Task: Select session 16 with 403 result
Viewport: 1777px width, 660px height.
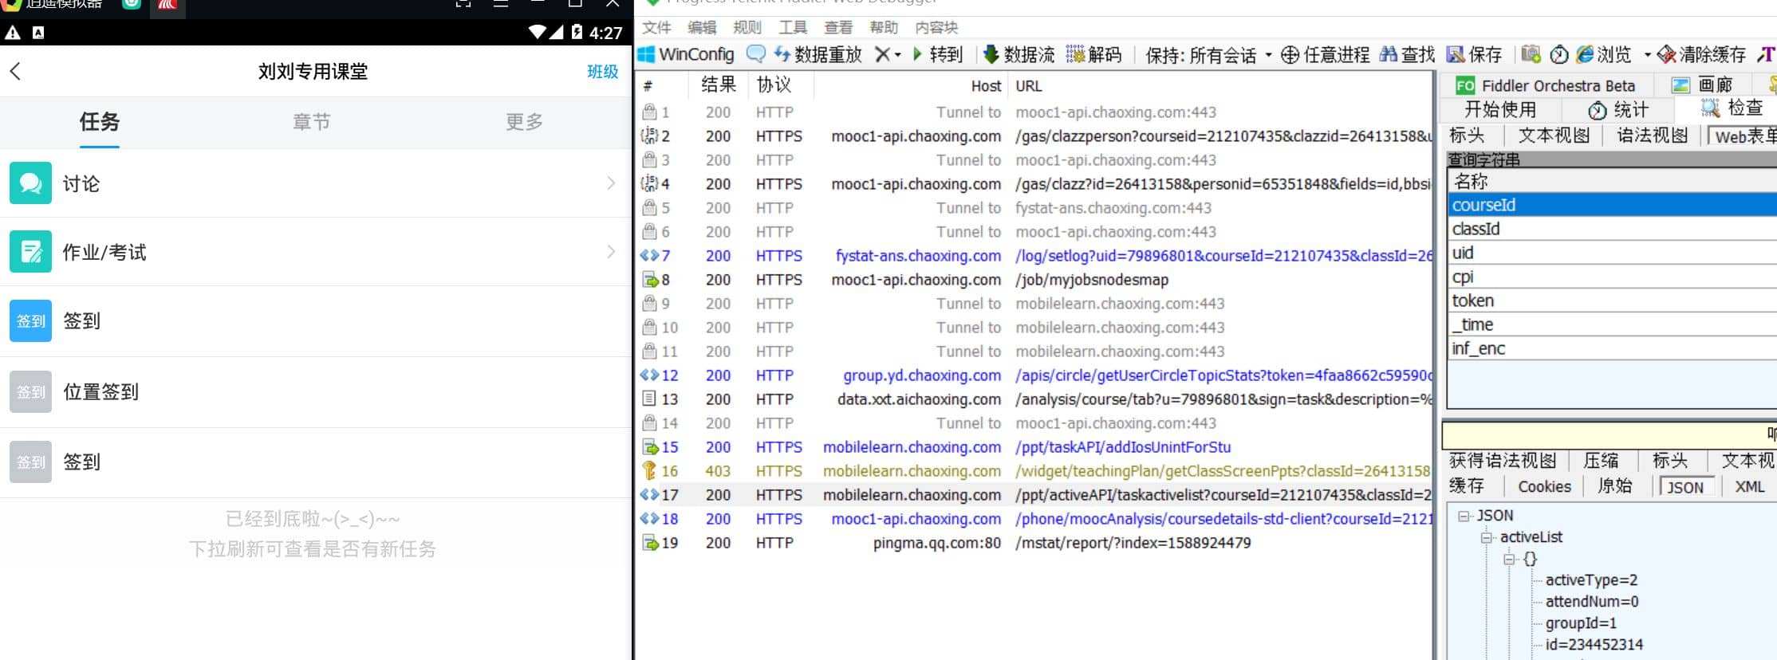Action: [x=1035, y=471]
